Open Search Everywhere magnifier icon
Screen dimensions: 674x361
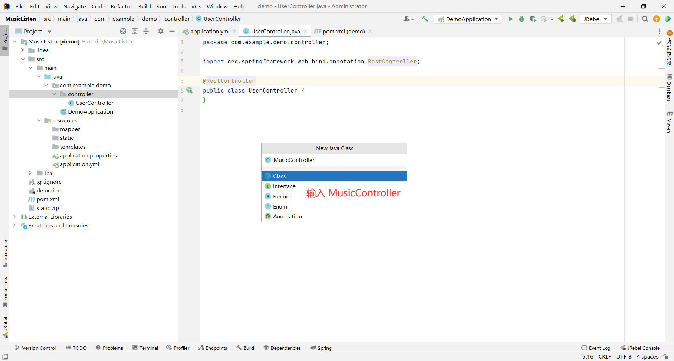coord(645,19)
